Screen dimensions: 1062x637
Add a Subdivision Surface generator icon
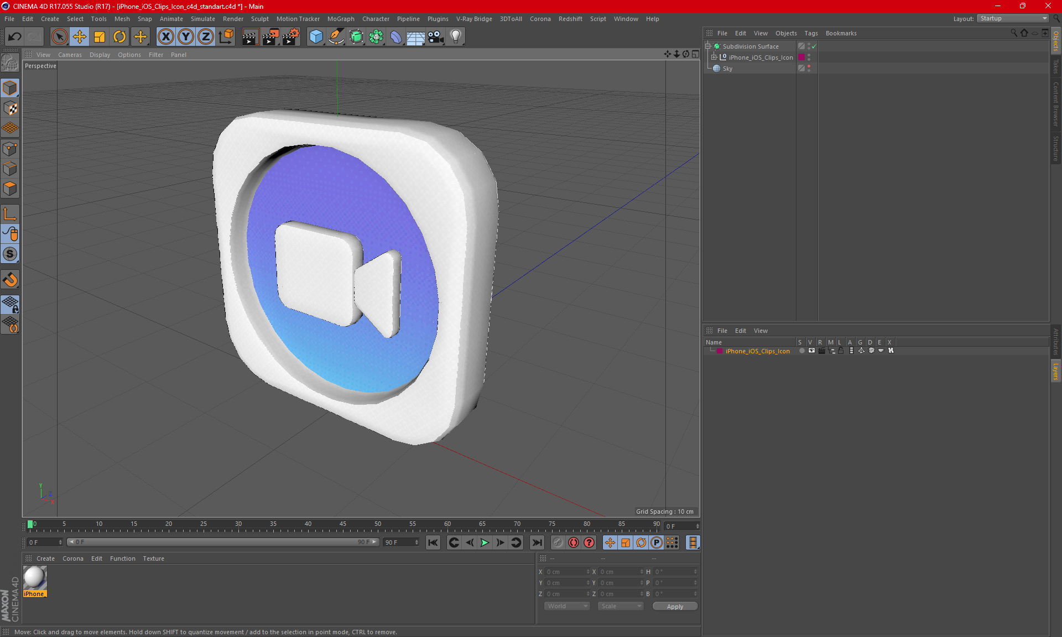pos(356,36)
